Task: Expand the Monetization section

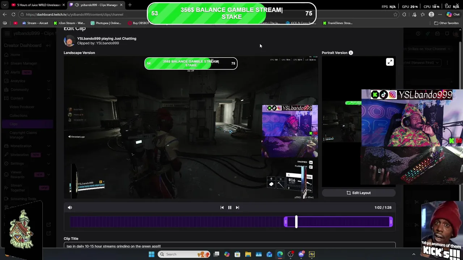Action: click(27, 146)
